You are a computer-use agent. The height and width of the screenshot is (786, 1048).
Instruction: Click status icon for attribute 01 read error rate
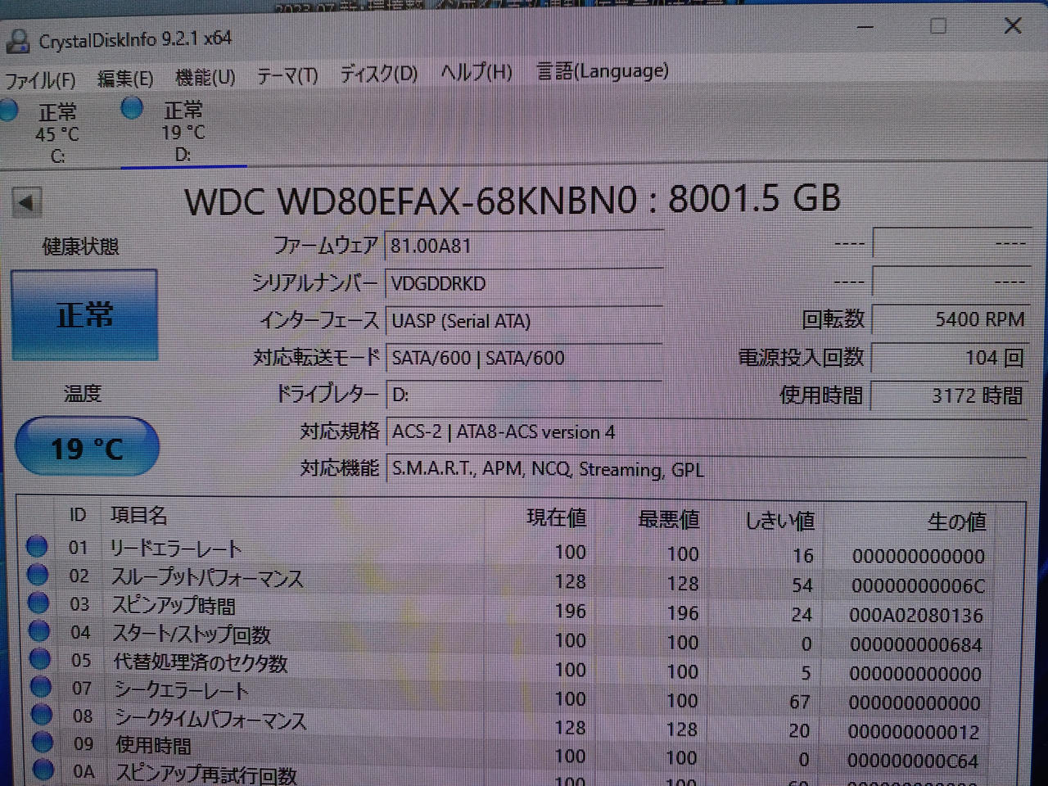pyautogui.click(x=37, y=546)
